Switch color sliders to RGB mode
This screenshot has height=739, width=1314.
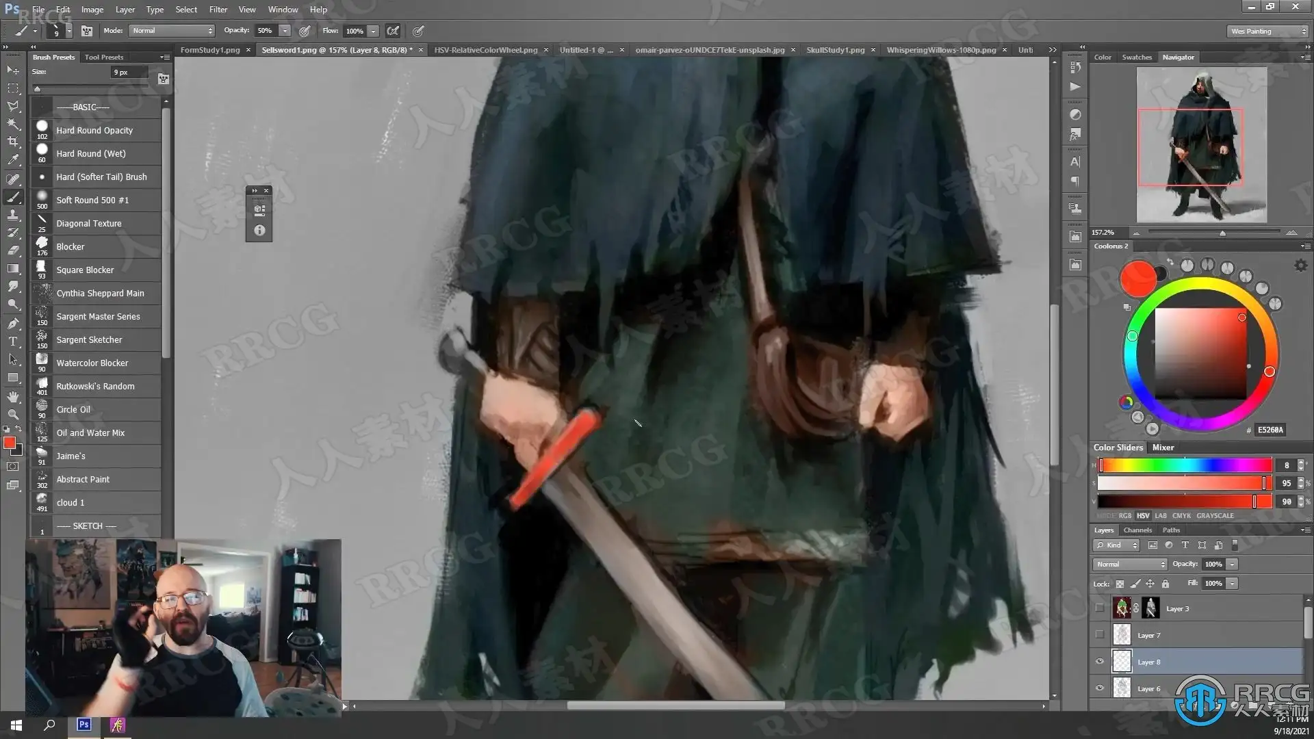click(1124, 516)
